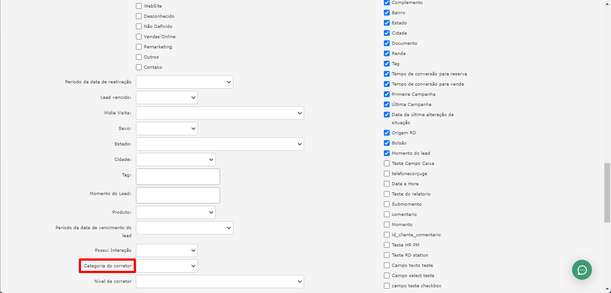Open Período da data de reativação dropdown

click(x=185, y=82)
